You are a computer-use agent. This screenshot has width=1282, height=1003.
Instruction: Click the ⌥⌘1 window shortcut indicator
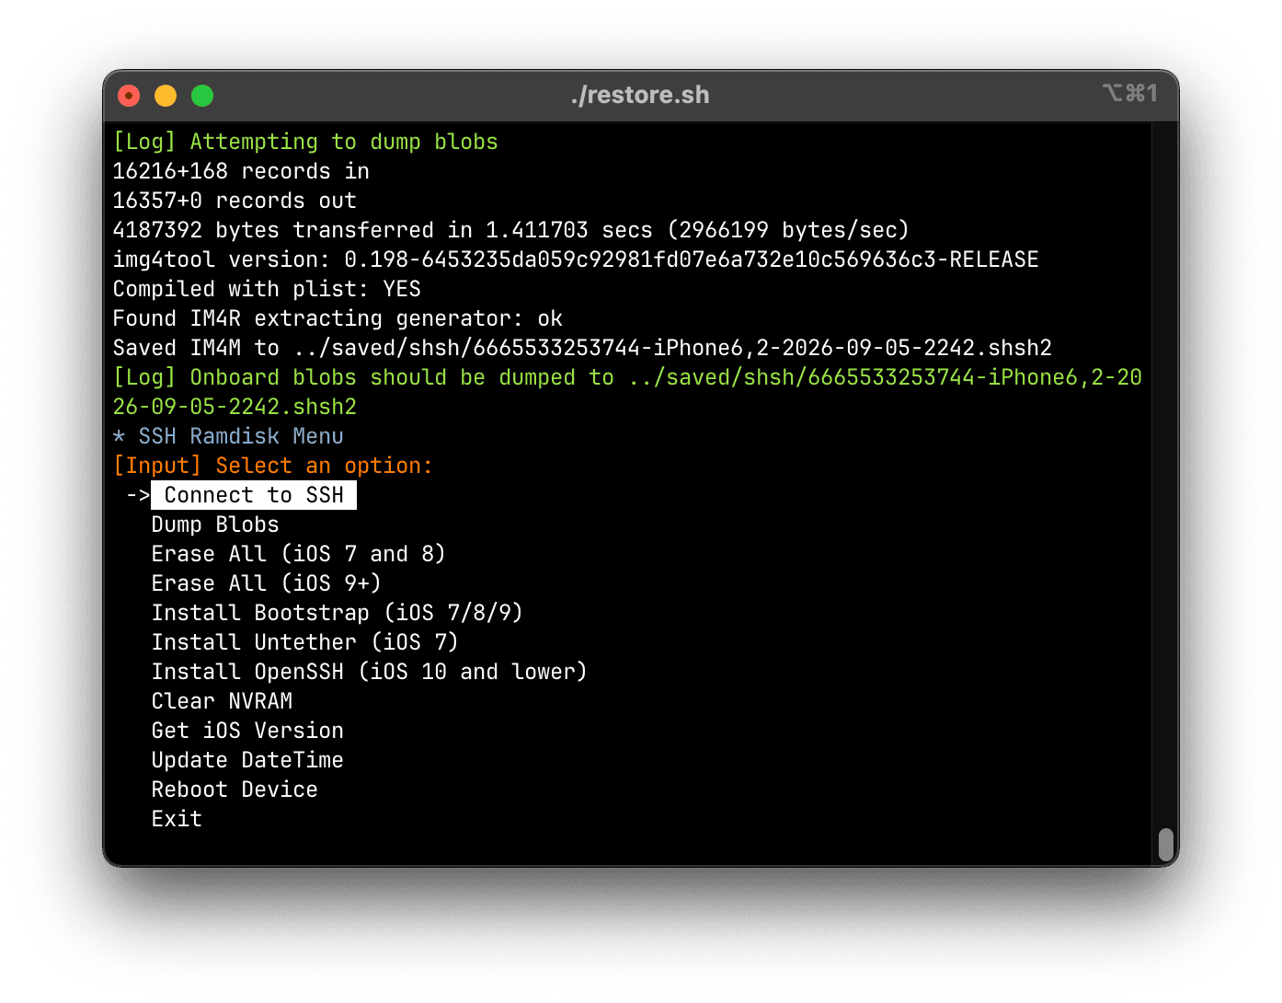click(1129, 93)
